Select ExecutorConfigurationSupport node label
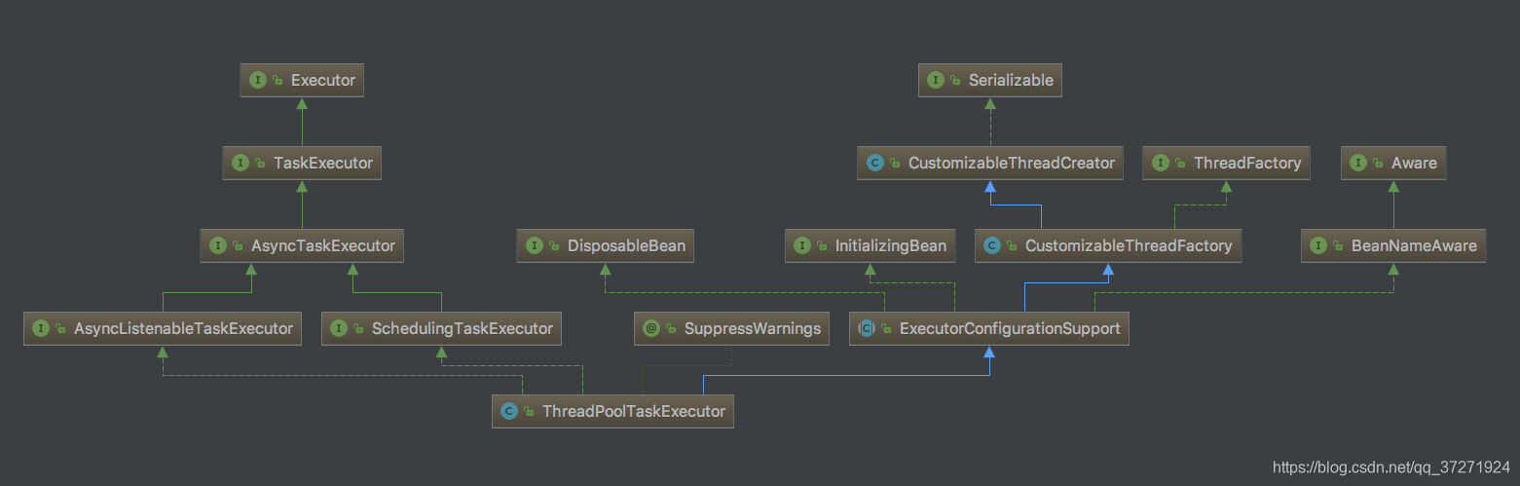 point(1010,328)
